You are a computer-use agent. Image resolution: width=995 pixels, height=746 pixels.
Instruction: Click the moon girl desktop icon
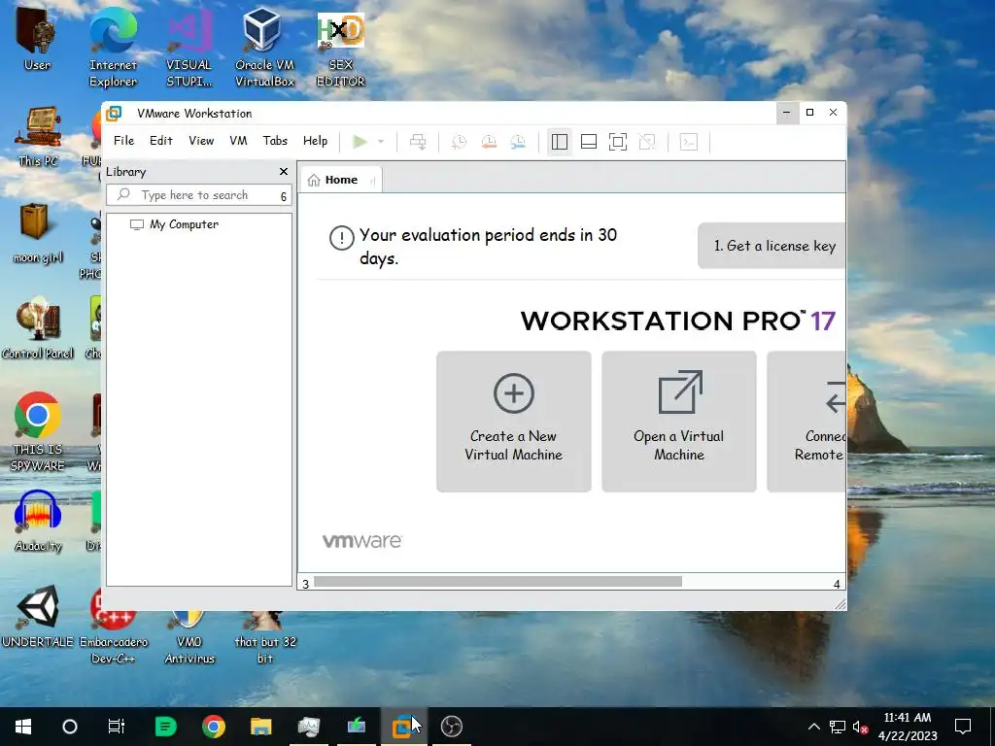coord(38,233)
